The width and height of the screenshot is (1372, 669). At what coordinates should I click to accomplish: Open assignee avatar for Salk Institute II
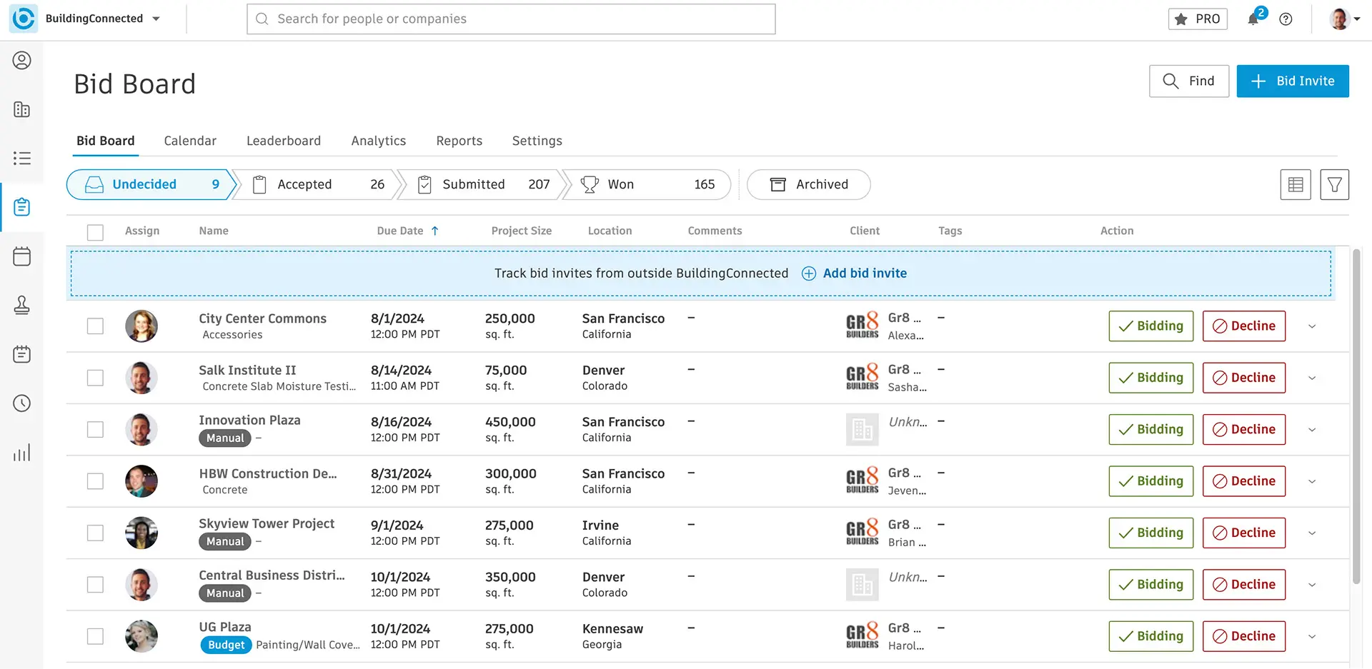(141, 378)
